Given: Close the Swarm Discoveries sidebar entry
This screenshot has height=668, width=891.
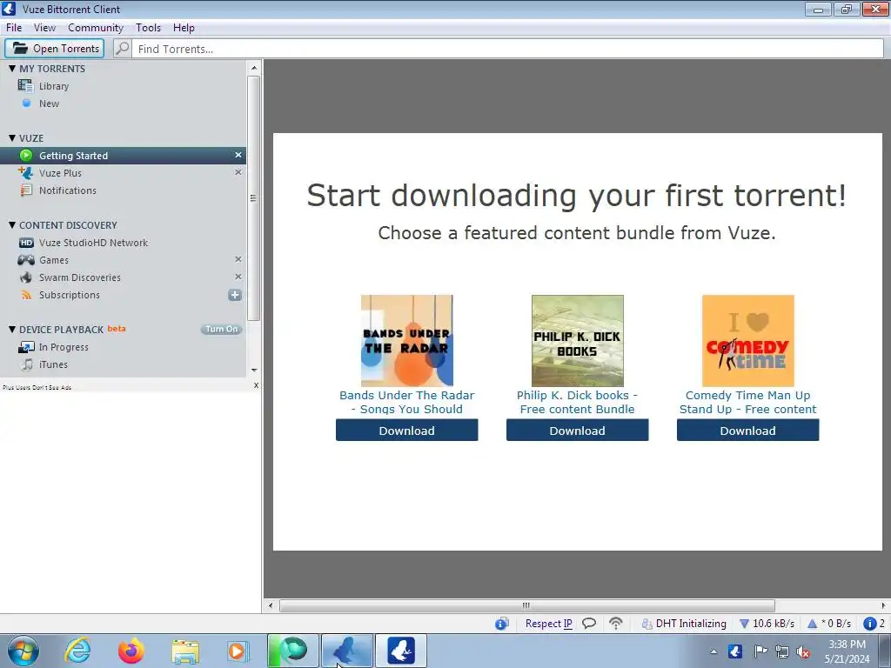Looking at the screenshot, I should 238,277.
